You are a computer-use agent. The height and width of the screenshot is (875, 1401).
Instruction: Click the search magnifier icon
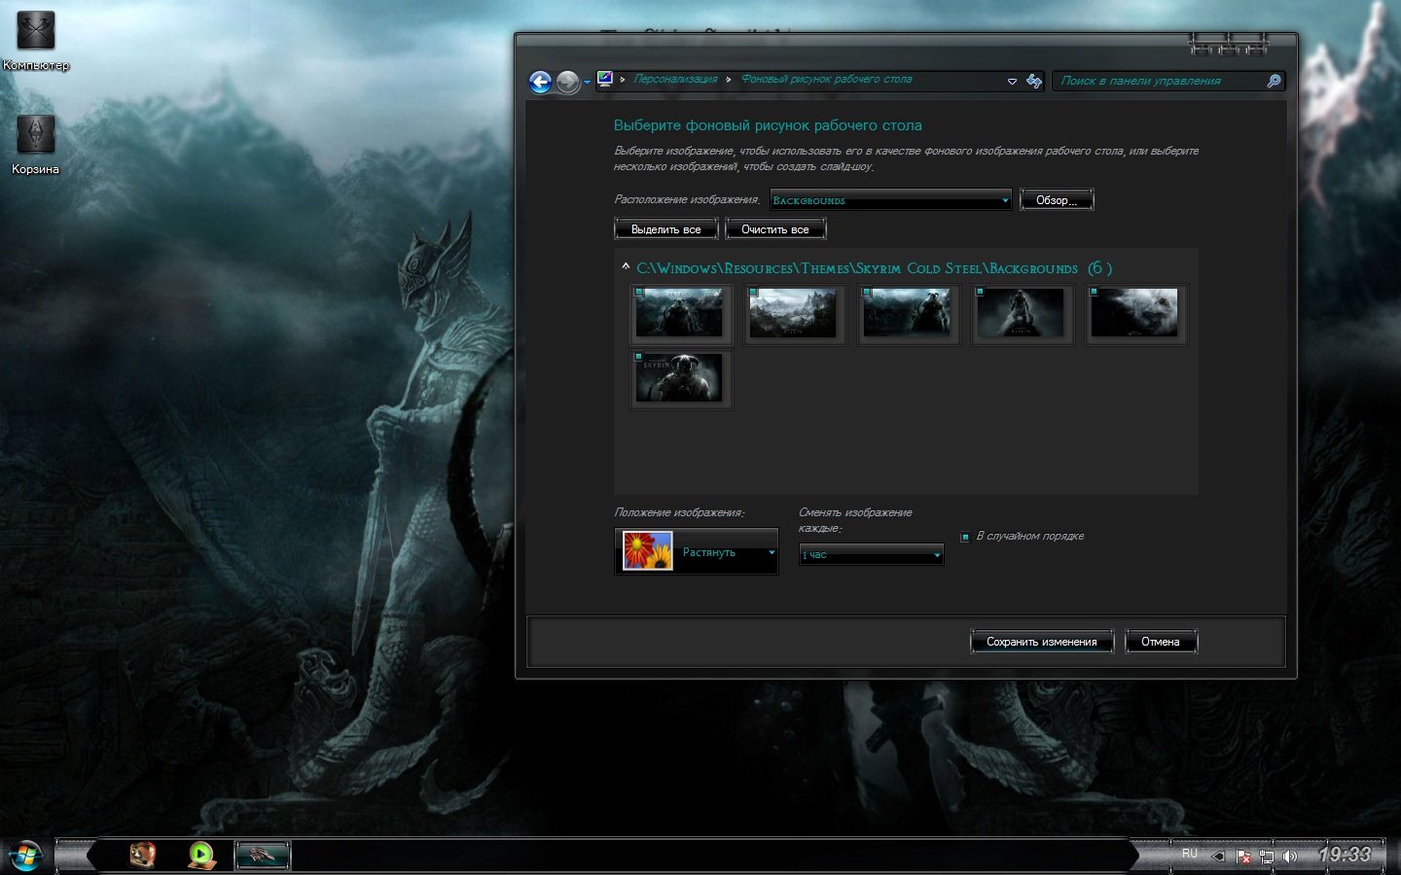click(x=1273, y=81)
